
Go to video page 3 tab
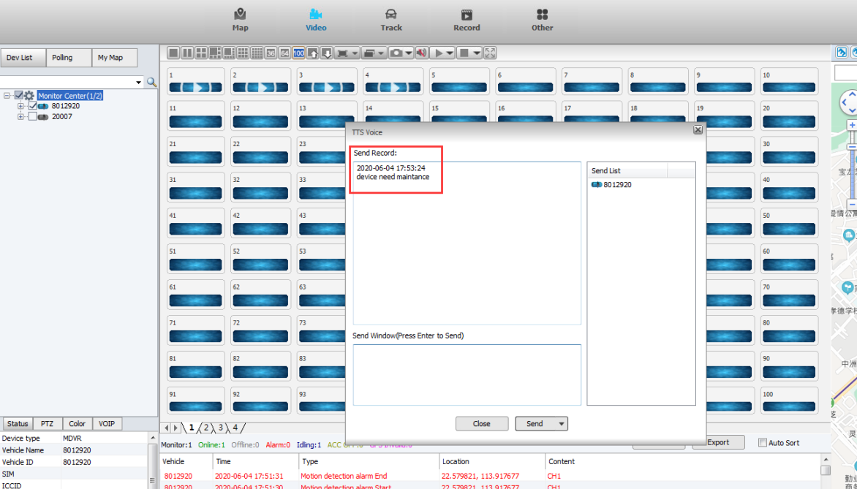(x=220, y=428)
